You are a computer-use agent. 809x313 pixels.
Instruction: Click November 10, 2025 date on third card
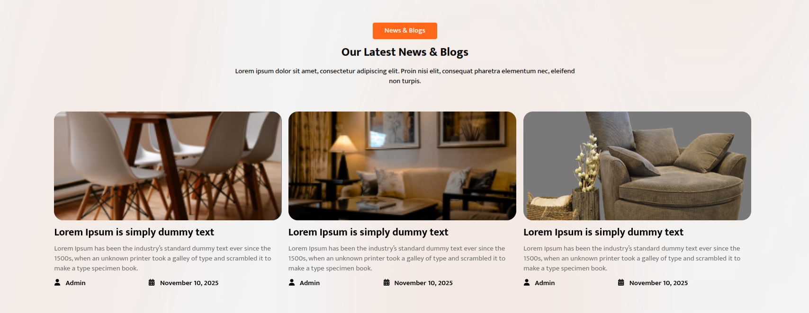(x=658, y=283)
